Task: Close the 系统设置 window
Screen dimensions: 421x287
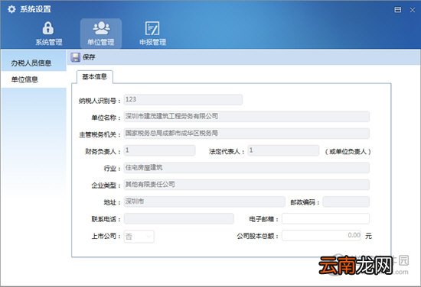Action: [413, 10]
